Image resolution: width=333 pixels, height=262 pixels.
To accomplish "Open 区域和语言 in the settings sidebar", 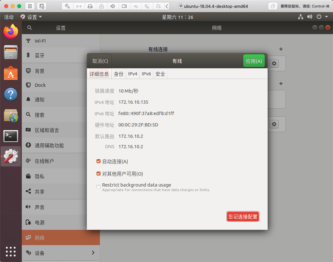I will coord(61,130).
